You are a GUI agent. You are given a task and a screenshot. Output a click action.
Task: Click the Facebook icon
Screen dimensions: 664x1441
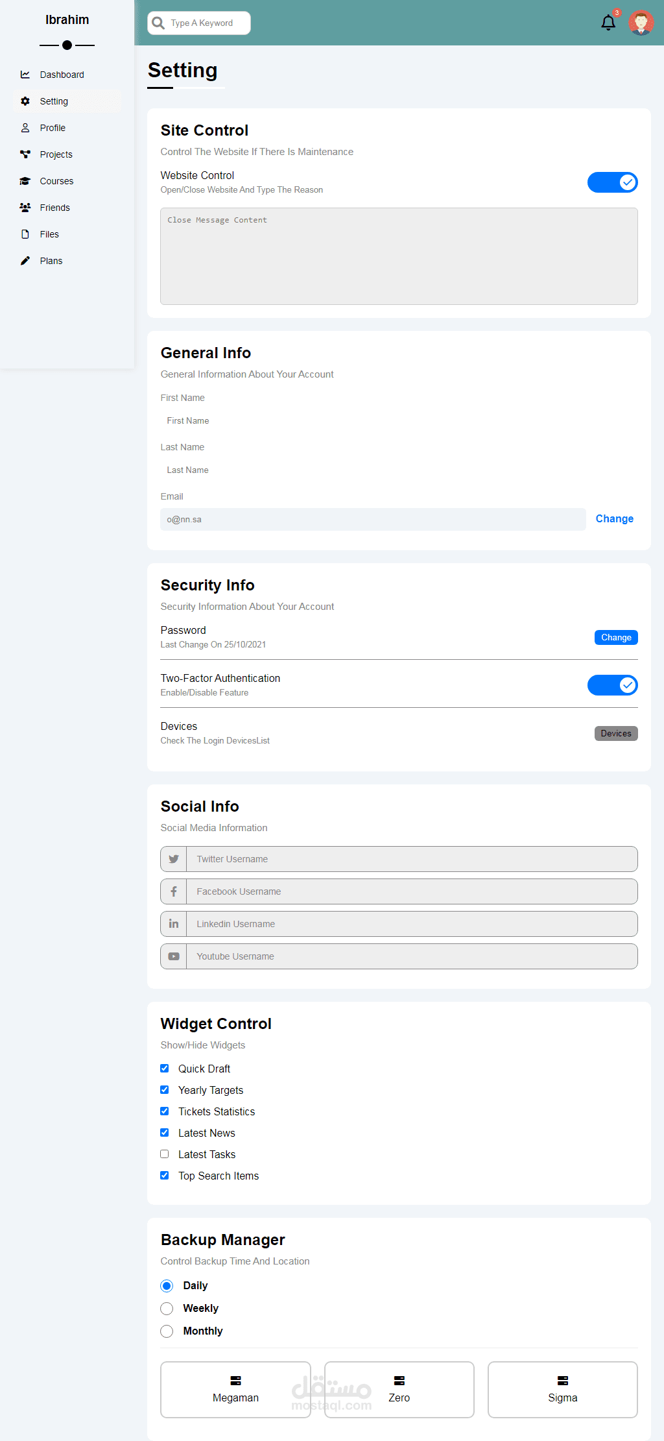(174, 891)
